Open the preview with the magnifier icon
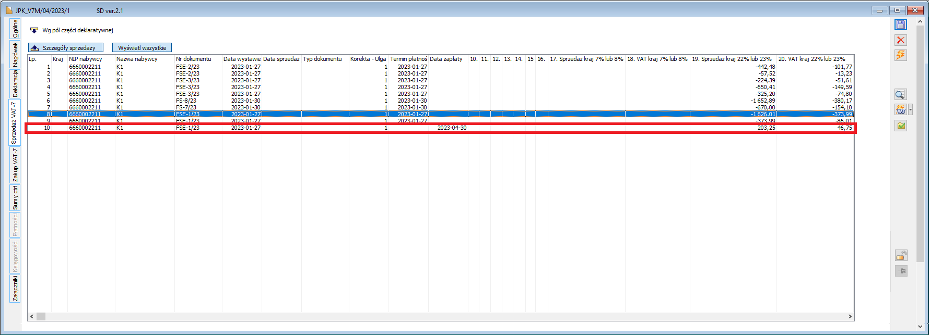Screen dimensions: 930x336 coord(901,94)
